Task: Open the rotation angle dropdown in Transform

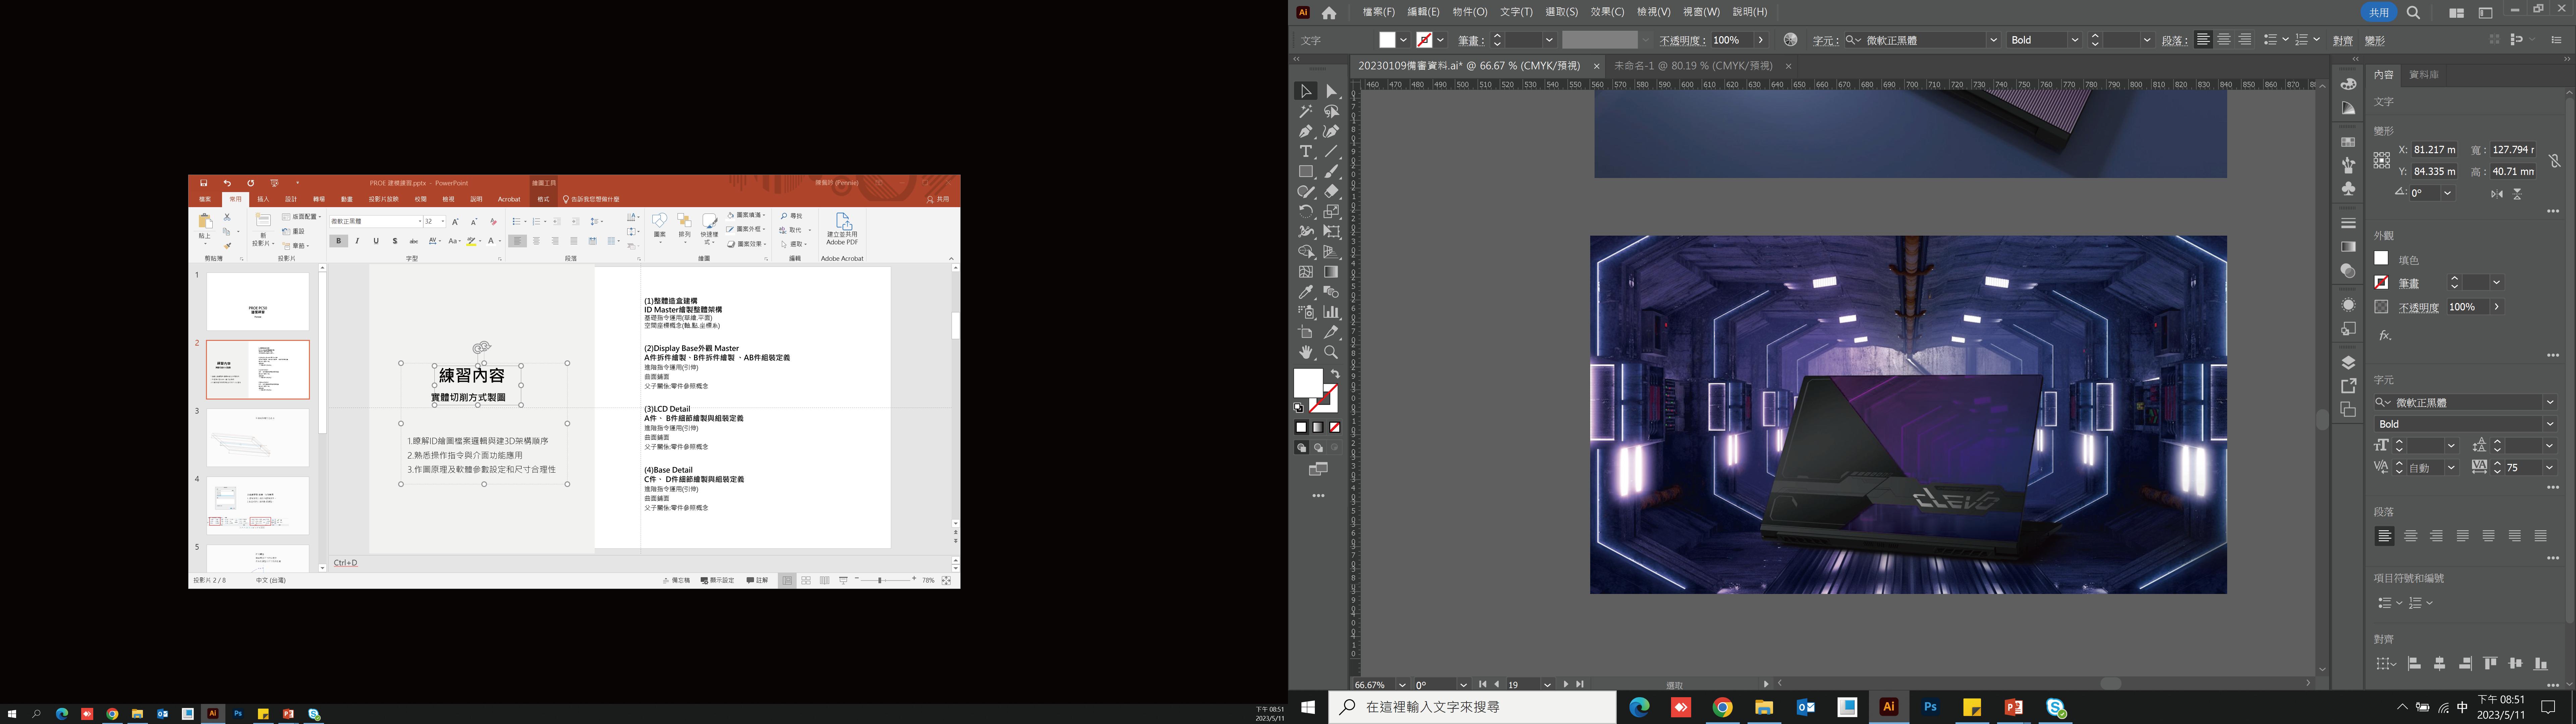Action: coord(2447,193)
